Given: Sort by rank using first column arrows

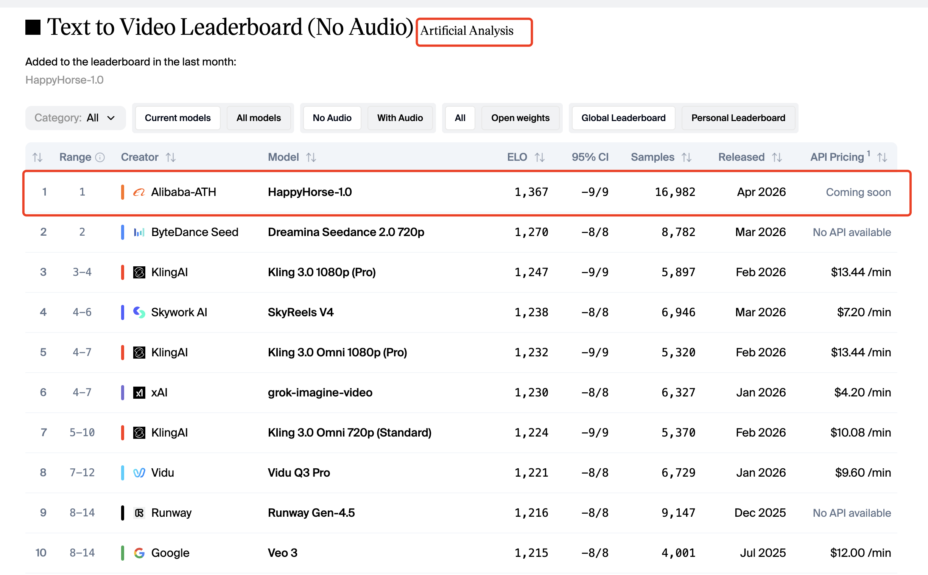Looking at the screenshot, I should click(x=37, y=157).
